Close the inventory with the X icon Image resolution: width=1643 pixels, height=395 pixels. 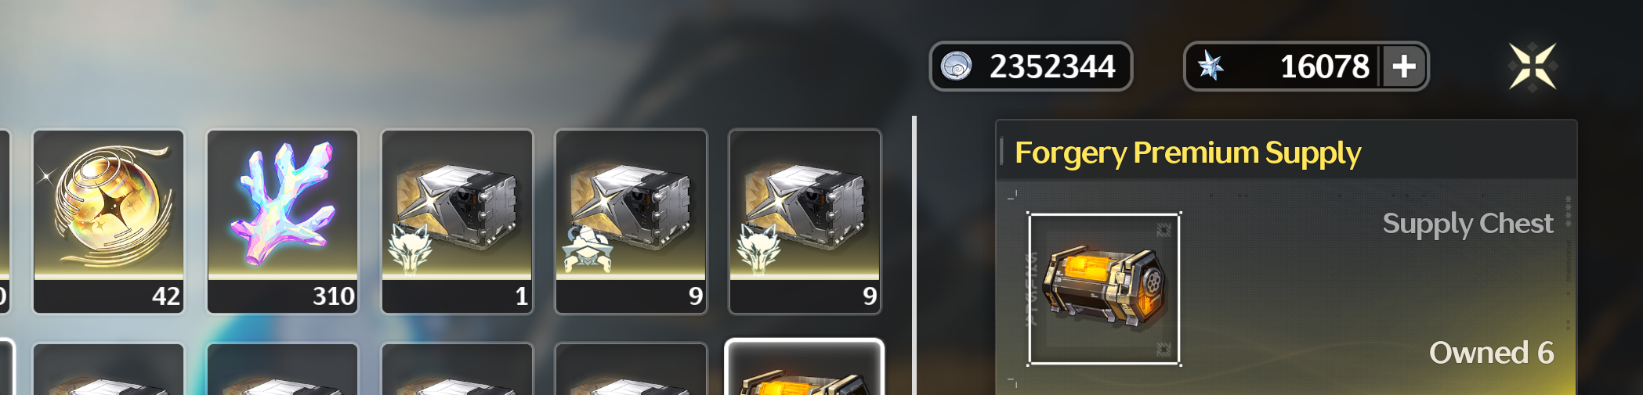[1533, 66]
